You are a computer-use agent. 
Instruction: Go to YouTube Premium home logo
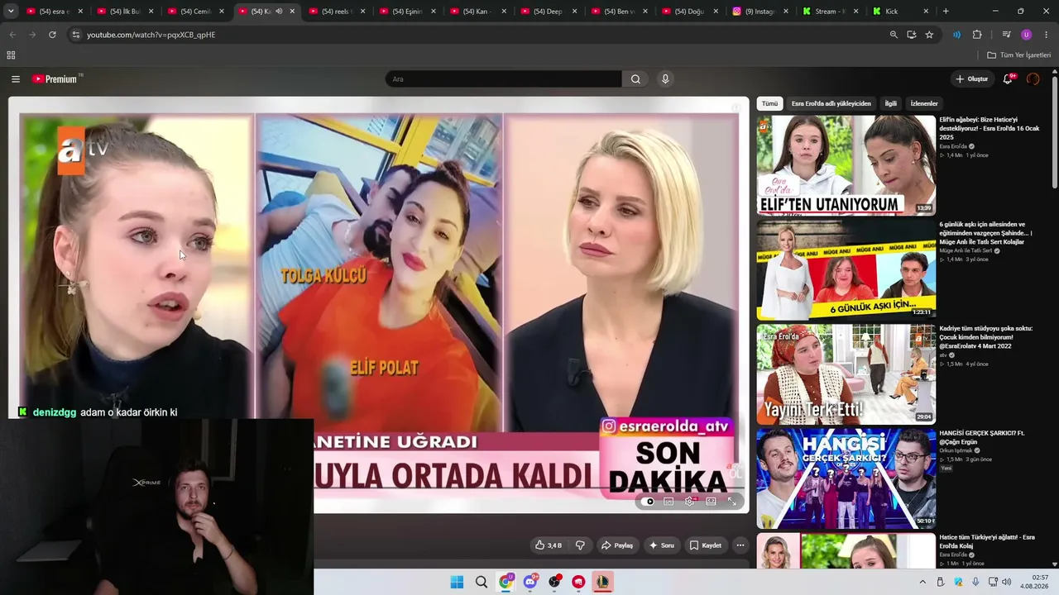pyautogui.click(x=55, y=79)
